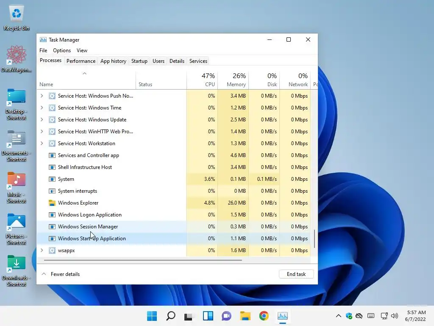Expand Service Host: WinHTTP Web Proxy row

click(42, 132)
